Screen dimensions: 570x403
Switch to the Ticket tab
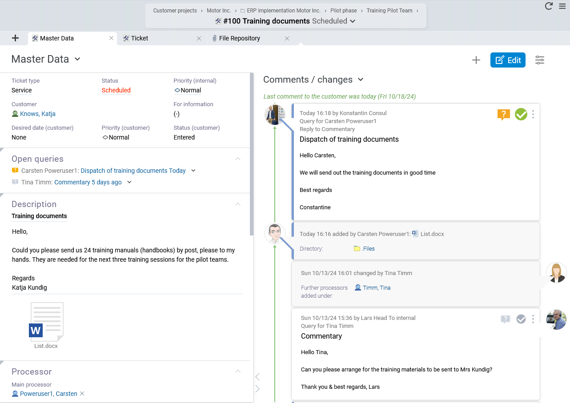pyautogui.click(x=139, y=38)
